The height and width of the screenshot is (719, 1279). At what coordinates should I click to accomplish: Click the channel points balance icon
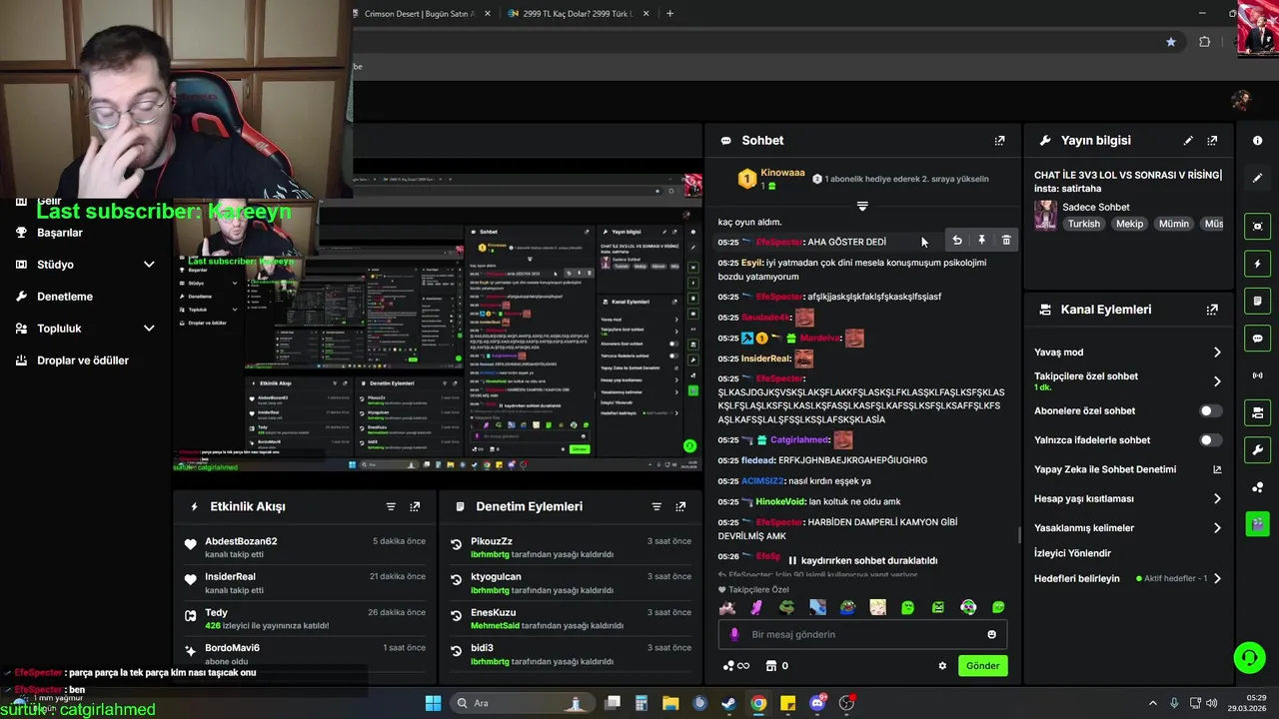(735, 666)
